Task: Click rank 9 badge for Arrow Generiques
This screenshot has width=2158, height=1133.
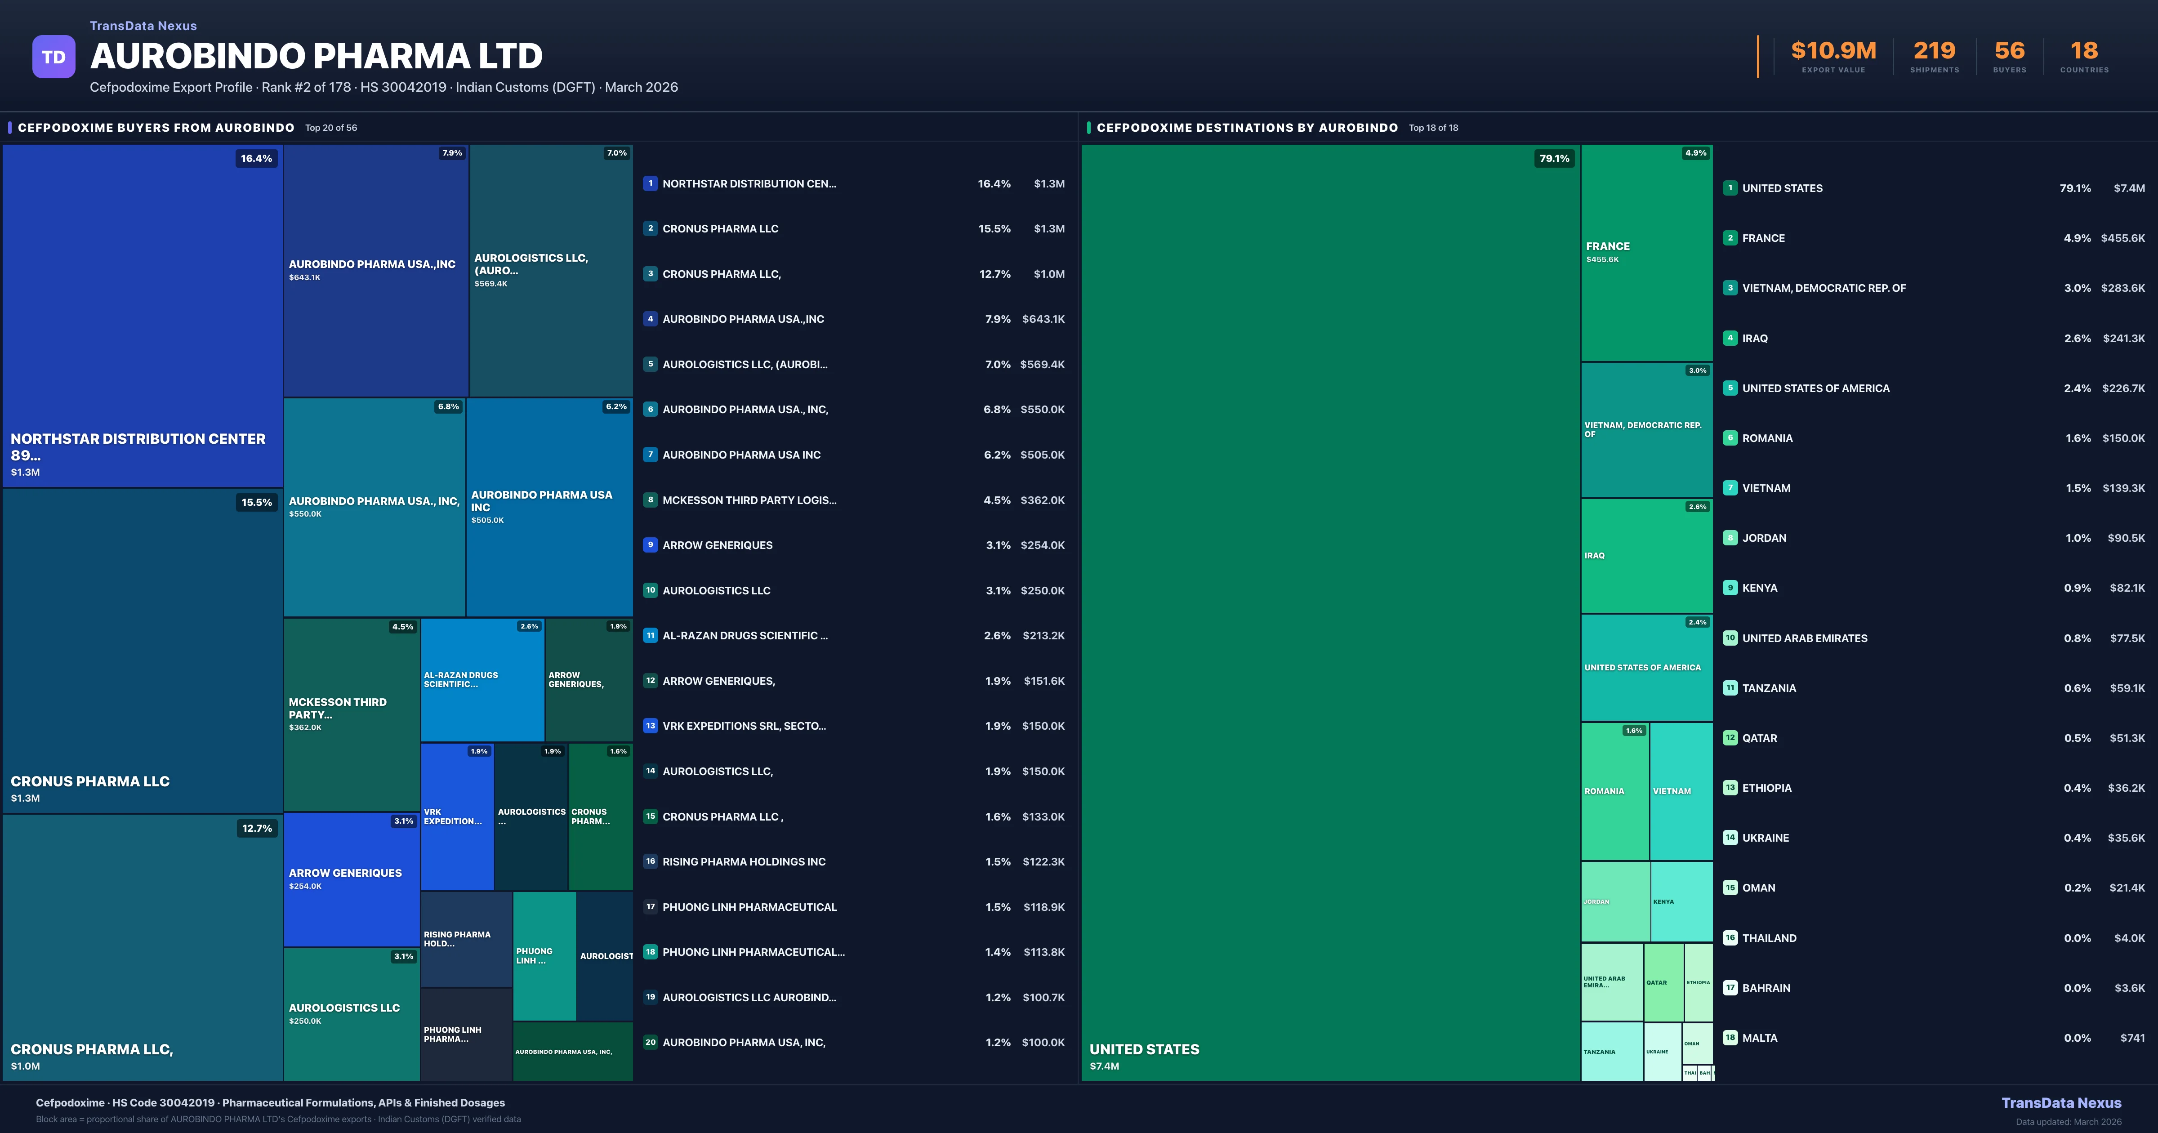Action: click(x=650, y=545)
